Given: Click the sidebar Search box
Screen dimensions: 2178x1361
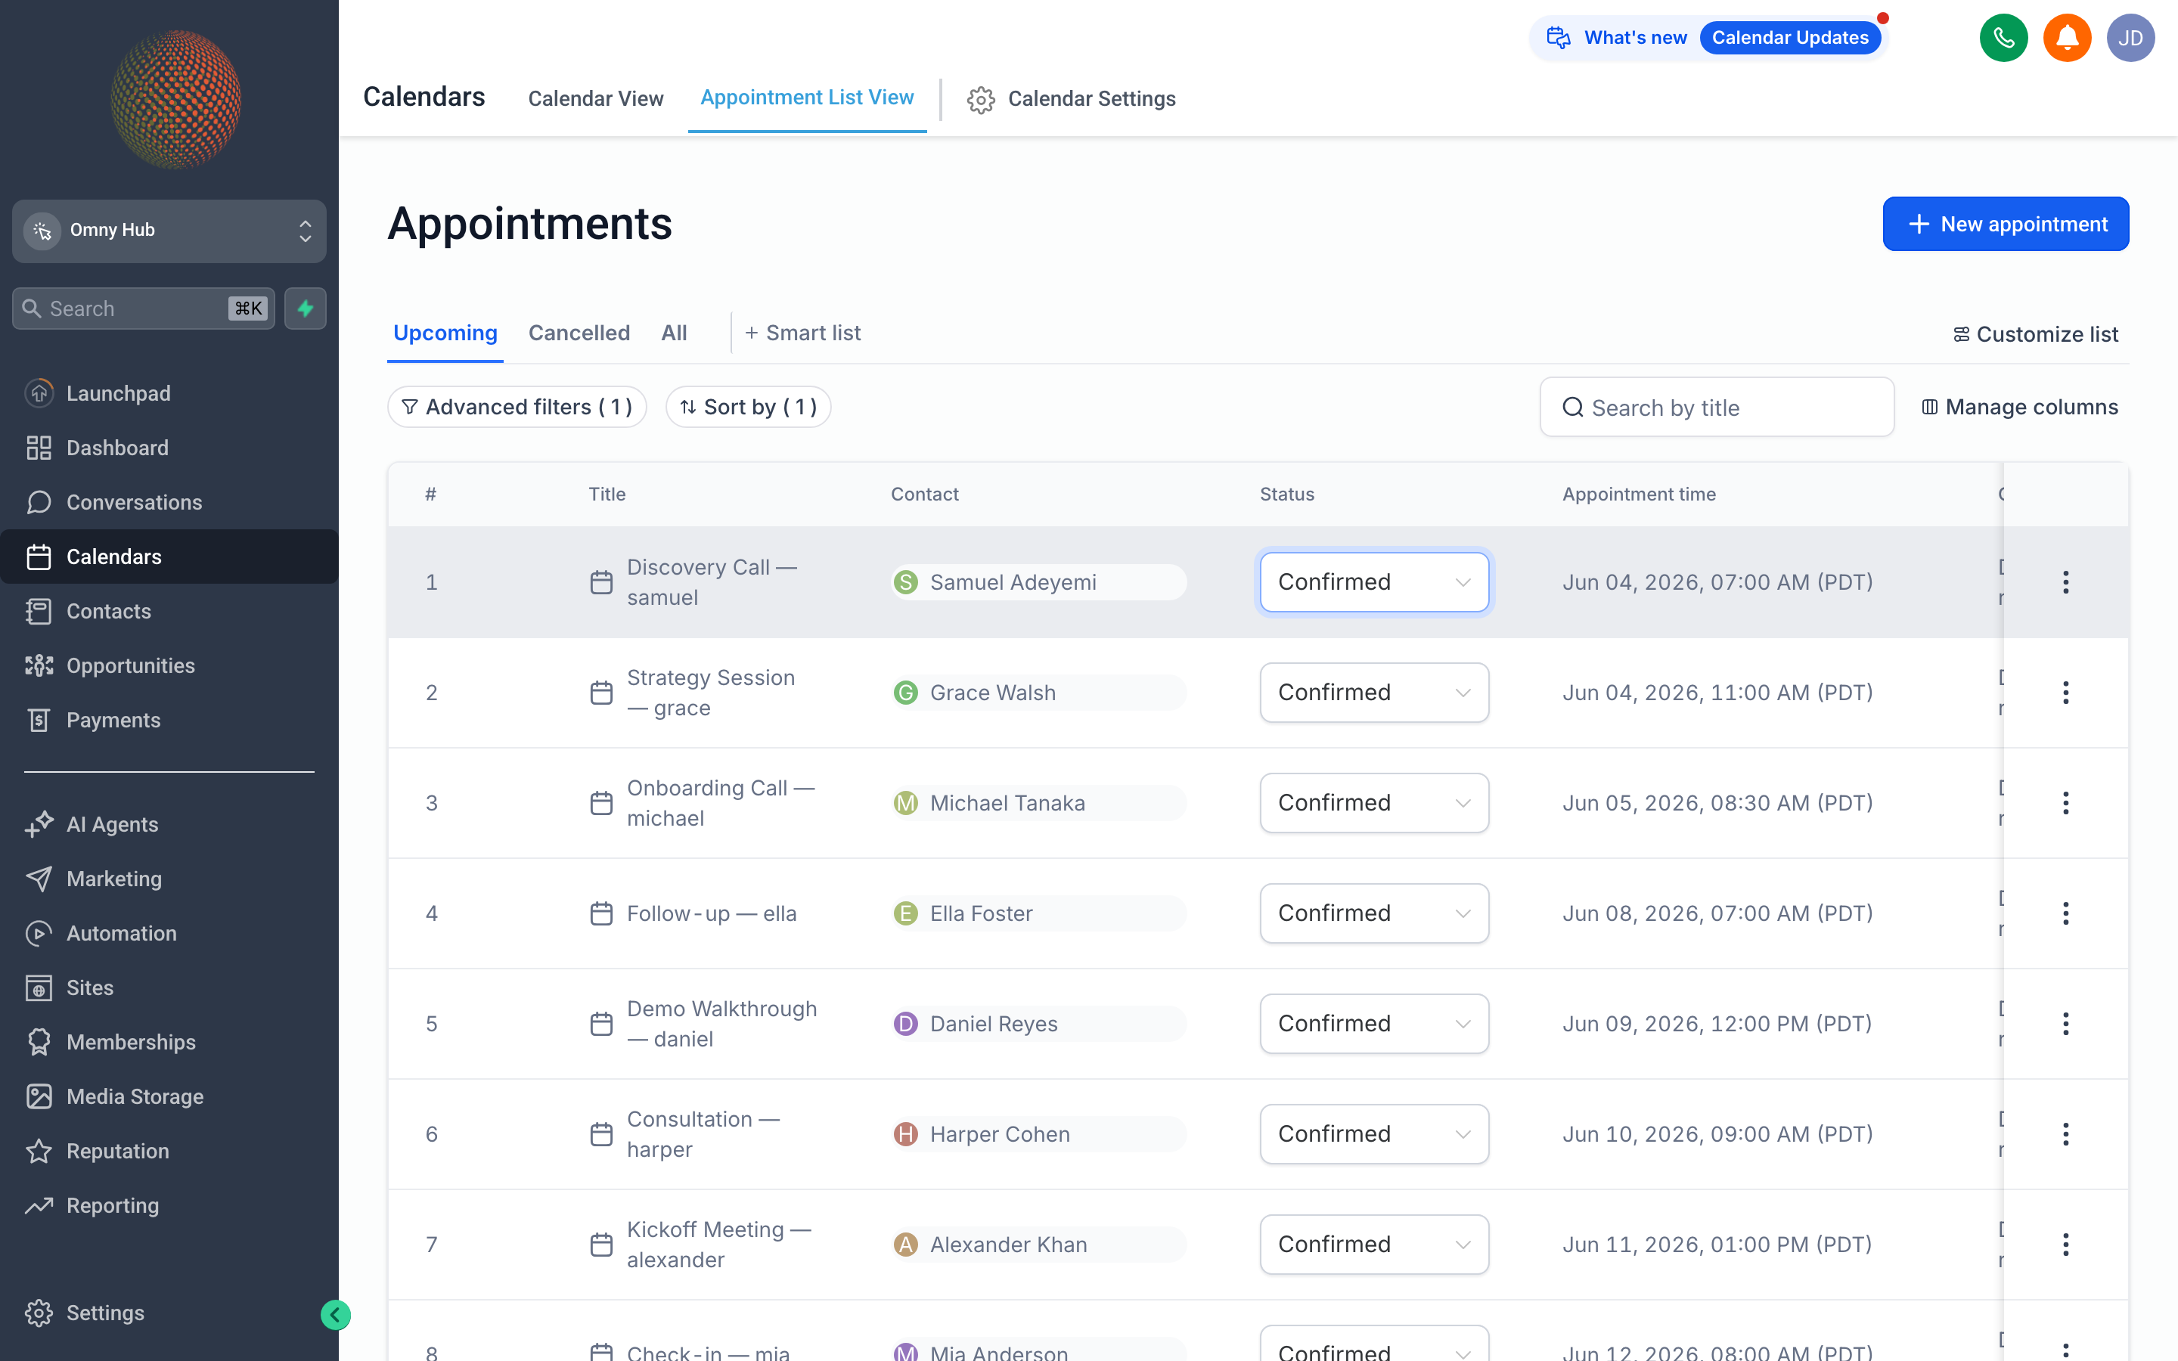Looking at the screenshot, I should pos(143,308).
